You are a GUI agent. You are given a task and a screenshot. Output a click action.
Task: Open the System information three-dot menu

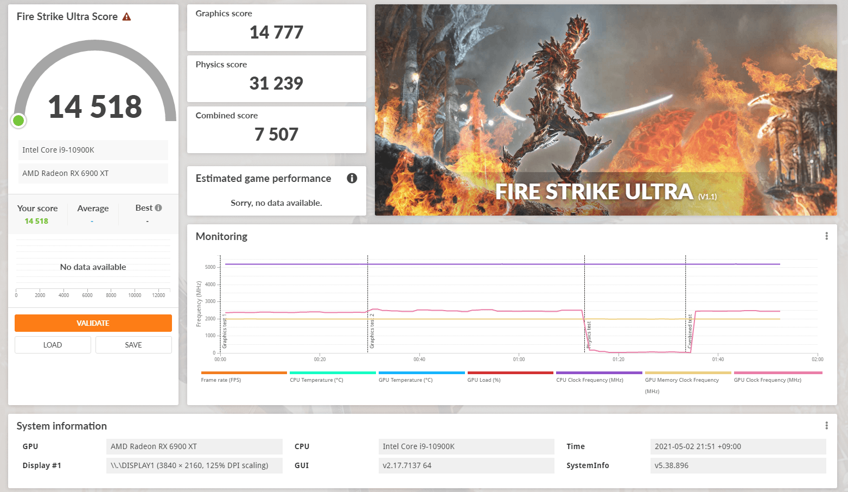826,426
